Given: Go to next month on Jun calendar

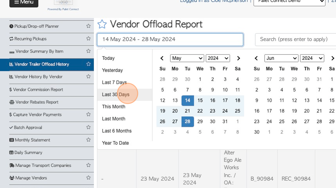Looking at the screenshot, I should click(x=332, y=58).
